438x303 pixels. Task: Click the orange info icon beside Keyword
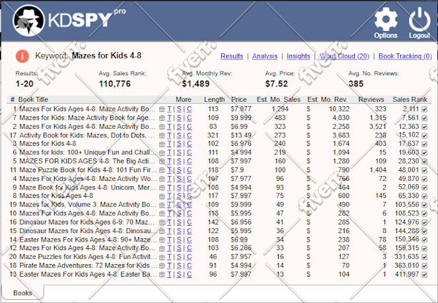[x=22, y=56]
